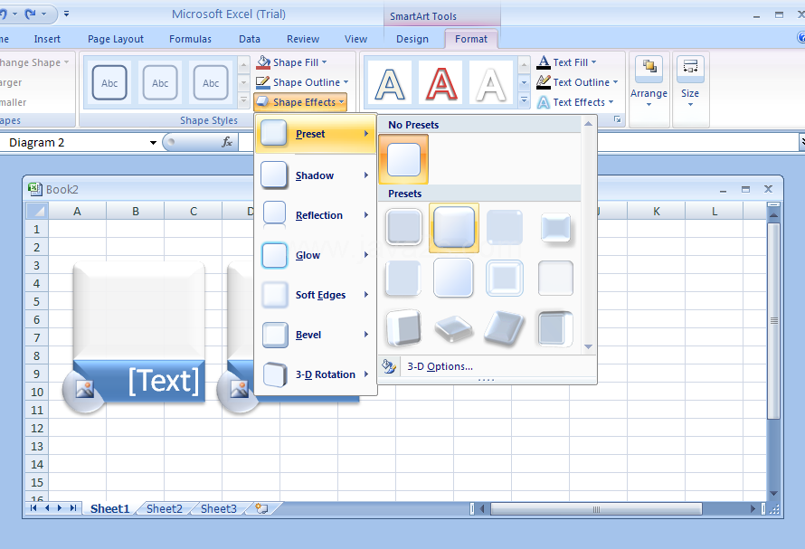Customize Quick Access Toolbar dropdown
The width and height of the screenshot is (805, 549).
[66, 14]
